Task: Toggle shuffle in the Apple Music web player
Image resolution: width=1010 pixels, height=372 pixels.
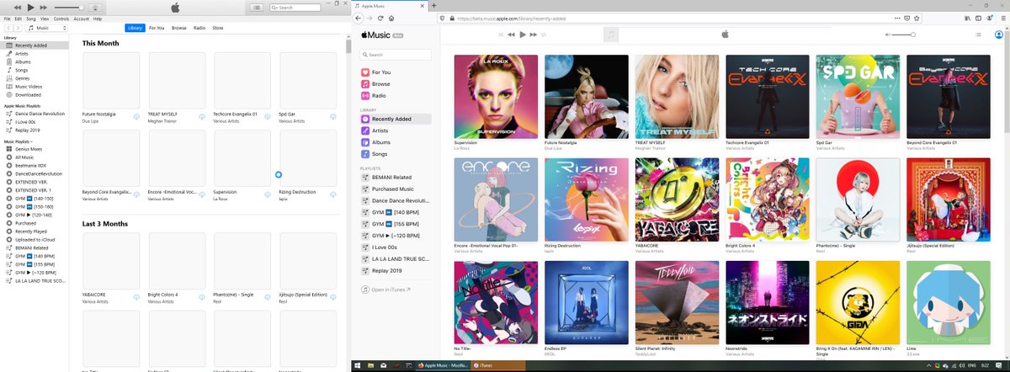Action: click(x=501, y=35)
